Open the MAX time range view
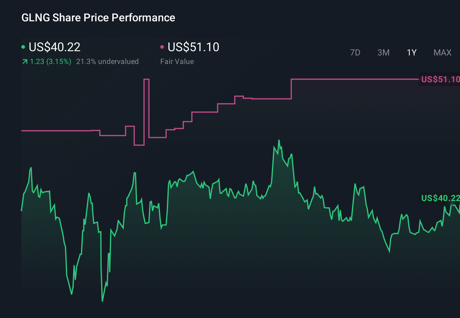 [x=442, y=52]
